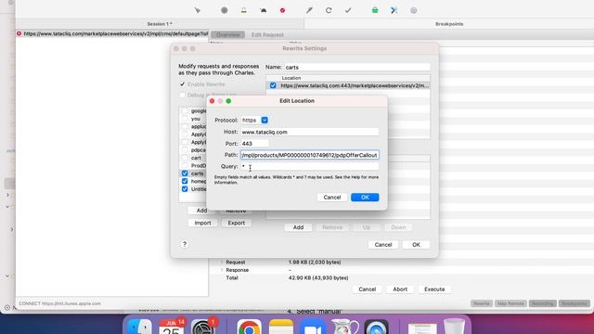The height and width of the screenshot is (334, 594).
Task: Select the tatacliq.com session URL row
Action: point(112,33)
